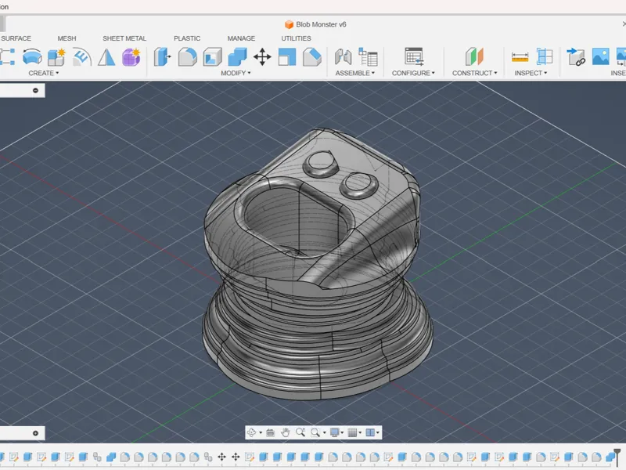
Task: Open the CREATE dropdown menu
Action: pos(44,73)
